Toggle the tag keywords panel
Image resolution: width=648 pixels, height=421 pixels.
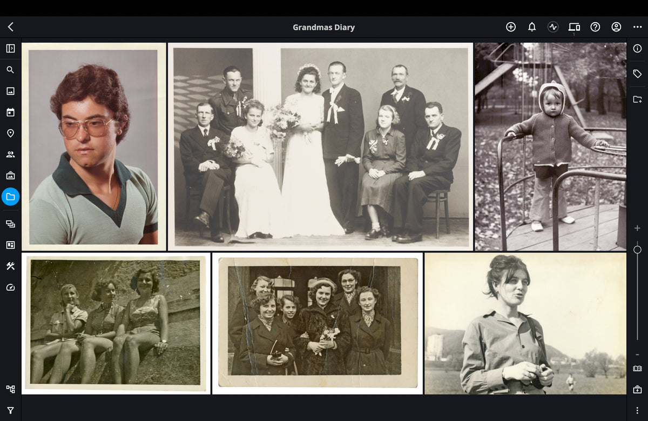tap(637, 74)
